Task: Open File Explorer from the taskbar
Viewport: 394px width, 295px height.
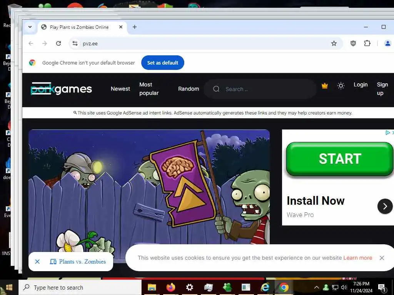Action: (152, 287)
